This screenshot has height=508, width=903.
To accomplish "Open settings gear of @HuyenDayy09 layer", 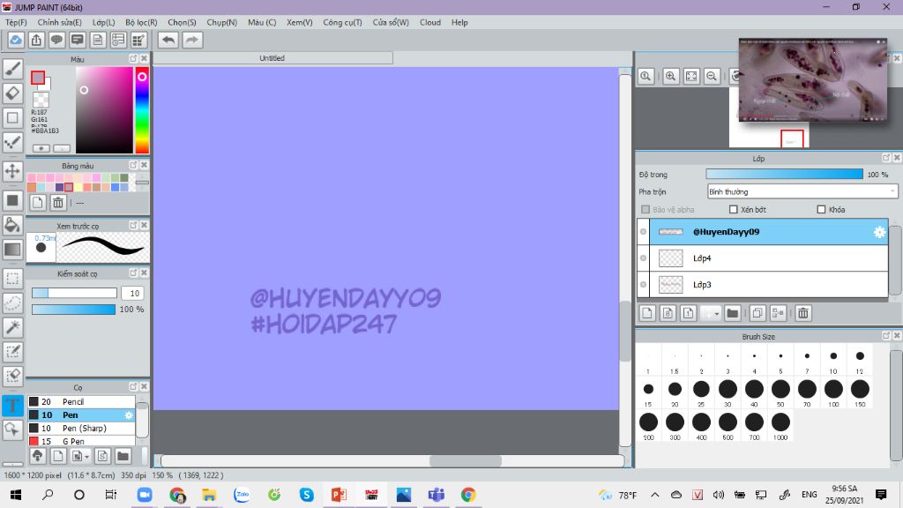I will click(x=879, y=232).
